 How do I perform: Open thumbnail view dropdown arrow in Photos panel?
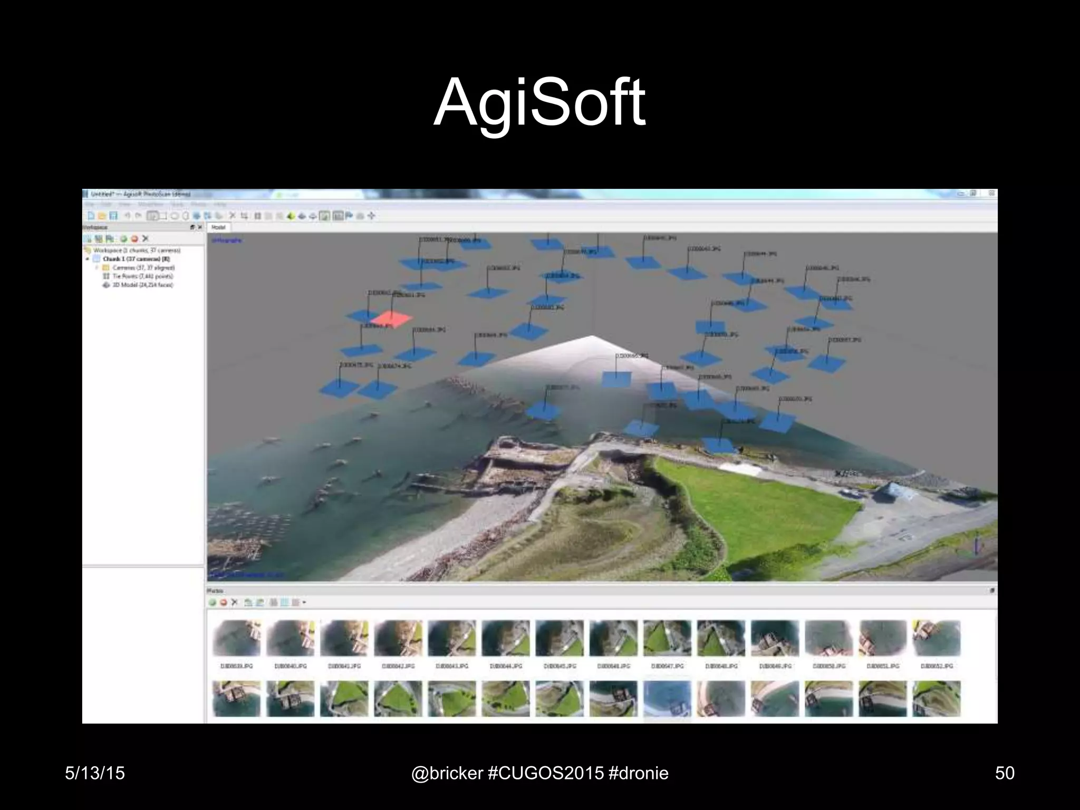304,602
